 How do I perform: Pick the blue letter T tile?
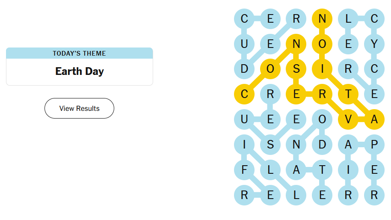click(322, 170)
